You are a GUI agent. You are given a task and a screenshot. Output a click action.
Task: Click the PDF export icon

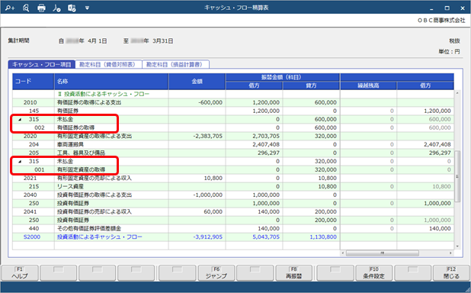[x=56, y=8]
